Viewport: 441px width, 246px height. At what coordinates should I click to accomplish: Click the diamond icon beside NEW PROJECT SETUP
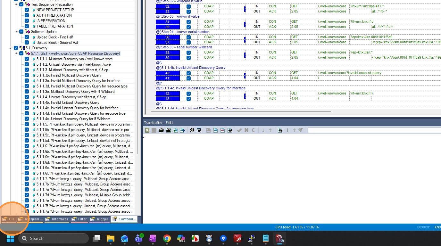[x=34, y=10]
